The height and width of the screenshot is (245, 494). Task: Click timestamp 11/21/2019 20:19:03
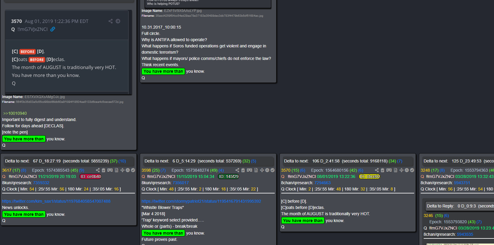coord(57,176)
